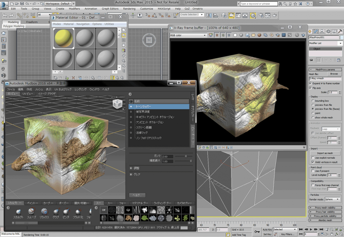Click the Browse button for mesh file
The height and width of the screenshot is (237, 344).
click(334, 74)
